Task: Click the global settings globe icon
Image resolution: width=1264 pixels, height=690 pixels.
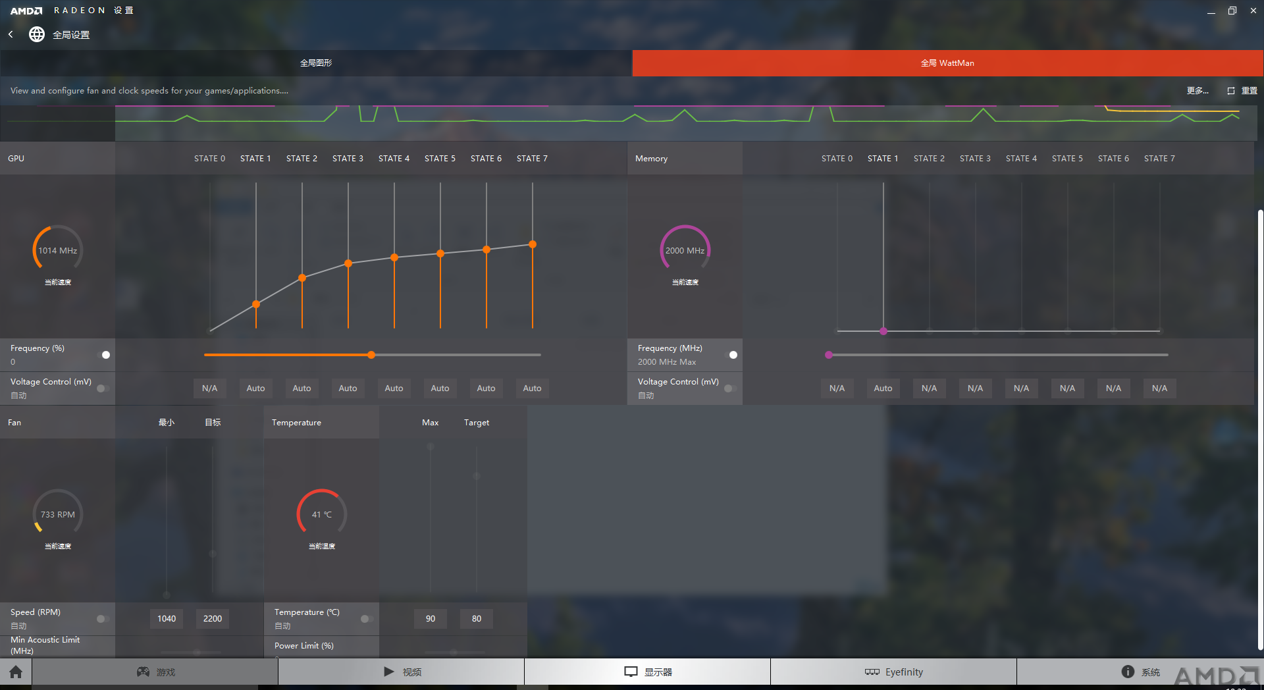Action: (37, 34)
